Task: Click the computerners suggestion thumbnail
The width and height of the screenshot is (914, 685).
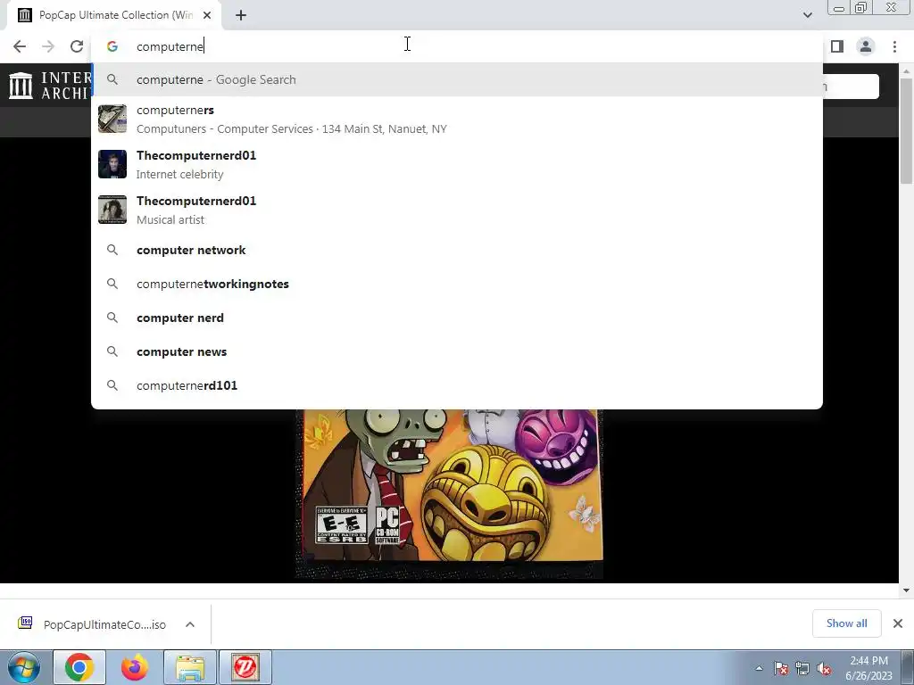Action: 112,119
